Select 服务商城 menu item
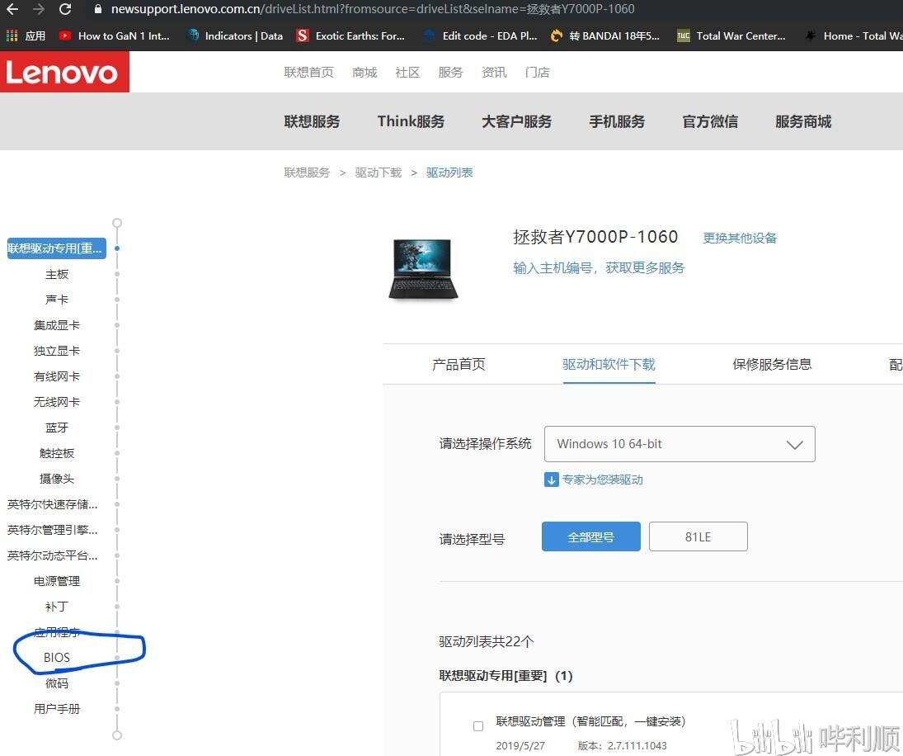The image size is (903, 756). point(803,121)
